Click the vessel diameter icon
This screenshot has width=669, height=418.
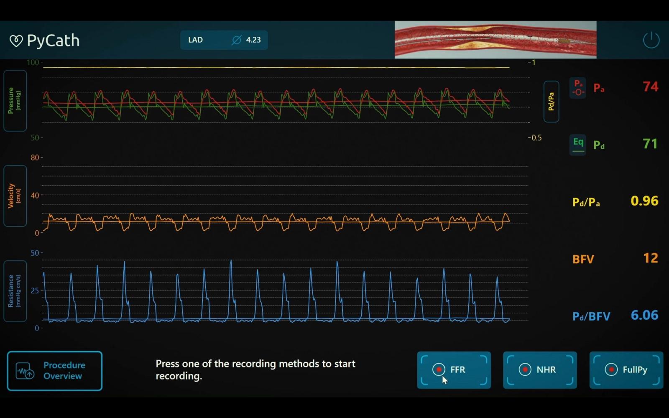tap(237, 40)
